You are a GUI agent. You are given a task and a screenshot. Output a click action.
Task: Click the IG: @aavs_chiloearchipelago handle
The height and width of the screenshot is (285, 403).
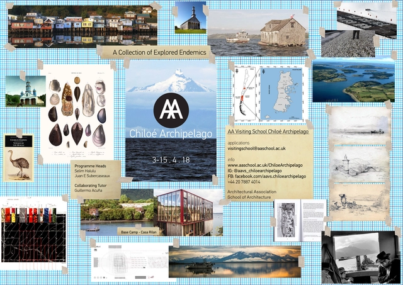click(254, 170)
